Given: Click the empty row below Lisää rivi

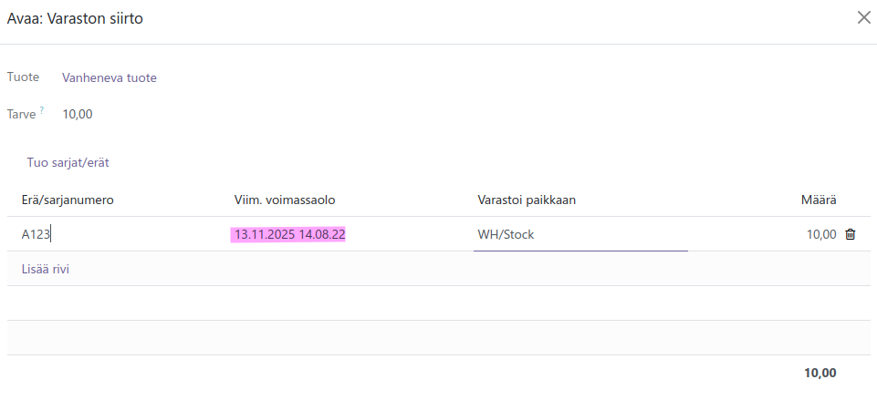Looking at the screenshot, I should pyautogui.click(x=438, y=303).
